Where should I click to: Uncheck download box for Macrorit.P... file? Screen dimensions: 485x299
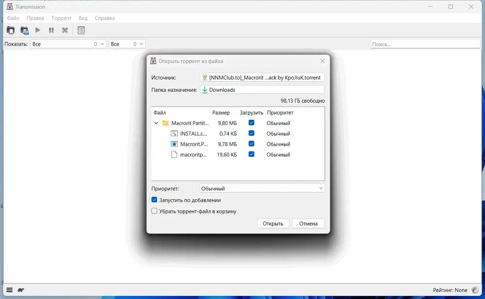tap(251, 144)
